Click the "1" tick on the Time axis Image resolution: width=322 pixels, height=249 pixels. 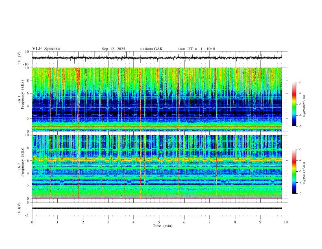pos(57,222)
